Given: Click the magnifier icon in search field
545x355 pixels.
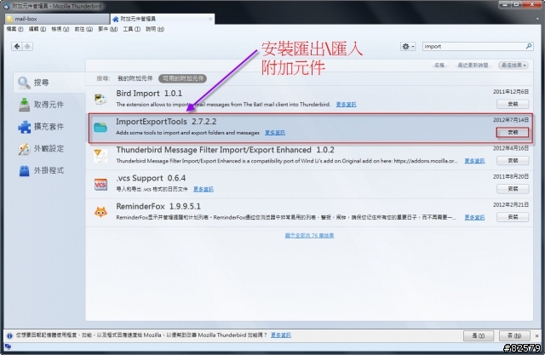Looking at the screenshot, I should click(529, 46).
